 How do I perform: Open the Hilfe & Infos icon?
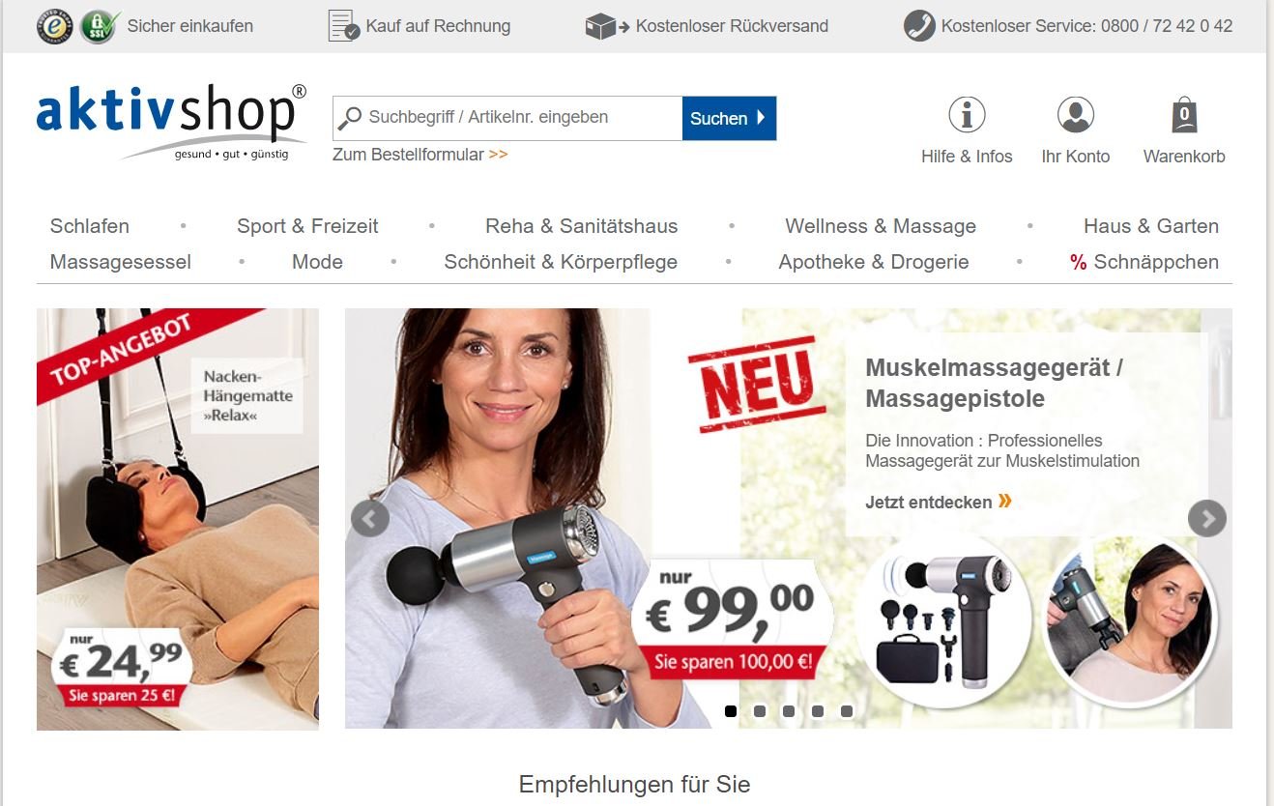point(967,115)
